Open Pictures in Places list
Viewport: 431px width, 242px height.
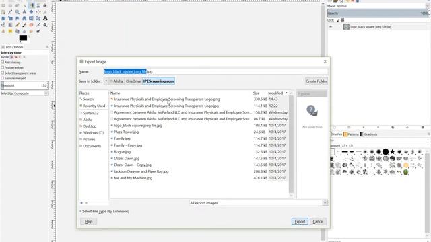coord(88,139)
